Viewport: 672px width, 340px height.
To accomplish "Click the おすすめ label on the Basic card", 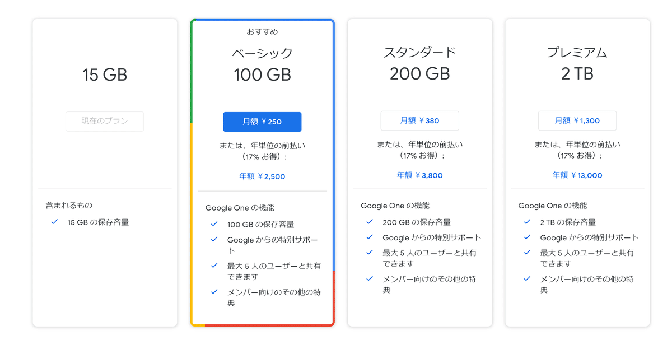I will pos(262,32).
